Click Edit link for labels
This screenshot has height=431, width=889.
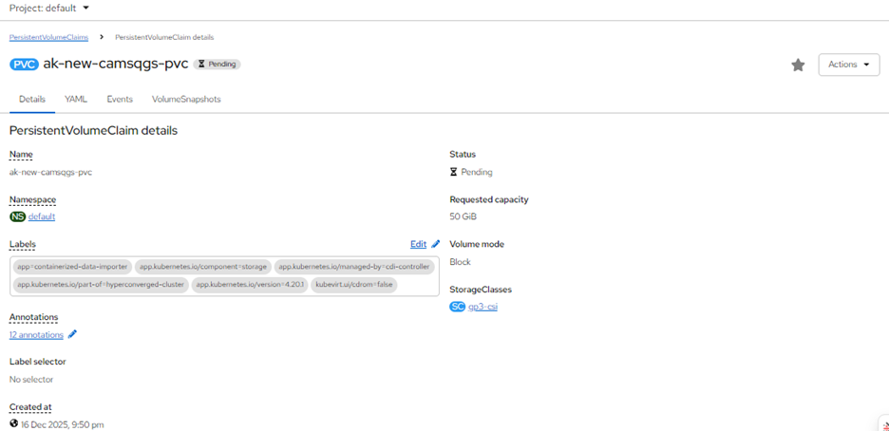point(419,244)
